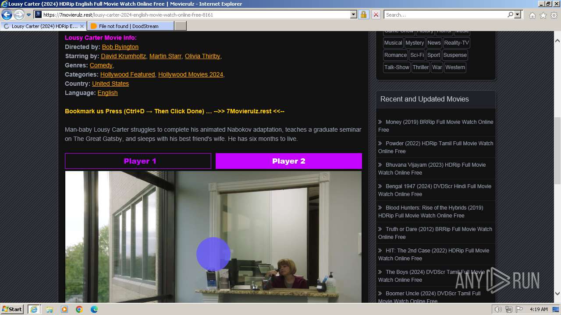Image resolution: width=561 pixels, height=315 pixels.
Task: Click scrollbar down arrow
Action: click(557, 294)
